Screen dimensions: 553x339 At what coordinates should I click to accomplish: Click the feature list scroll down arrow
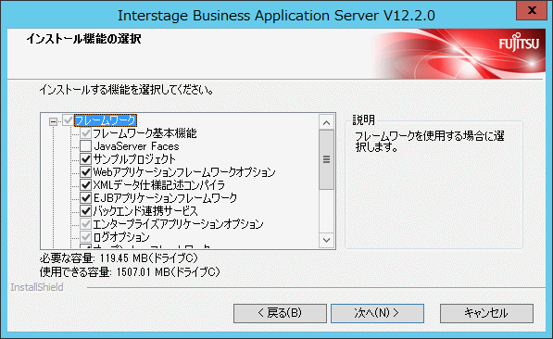pos(326,240)
